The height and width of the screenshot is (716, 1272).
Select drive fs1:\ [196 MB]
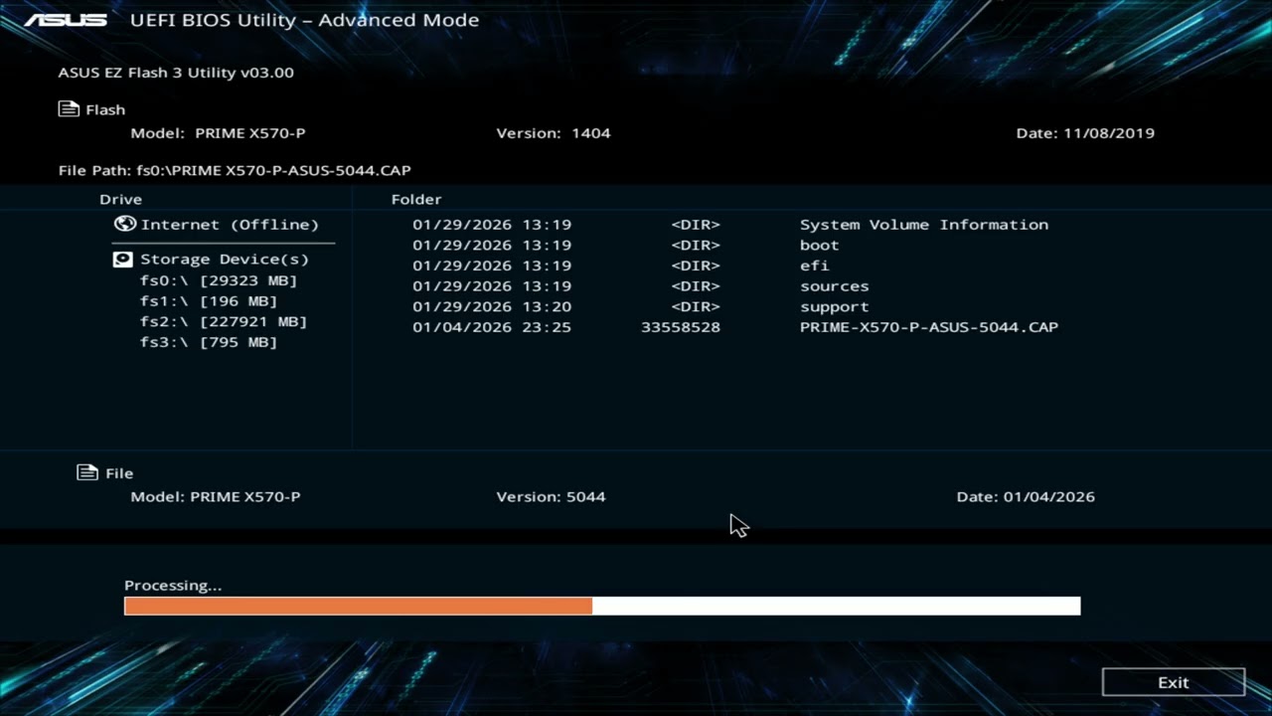click(209, 301)
